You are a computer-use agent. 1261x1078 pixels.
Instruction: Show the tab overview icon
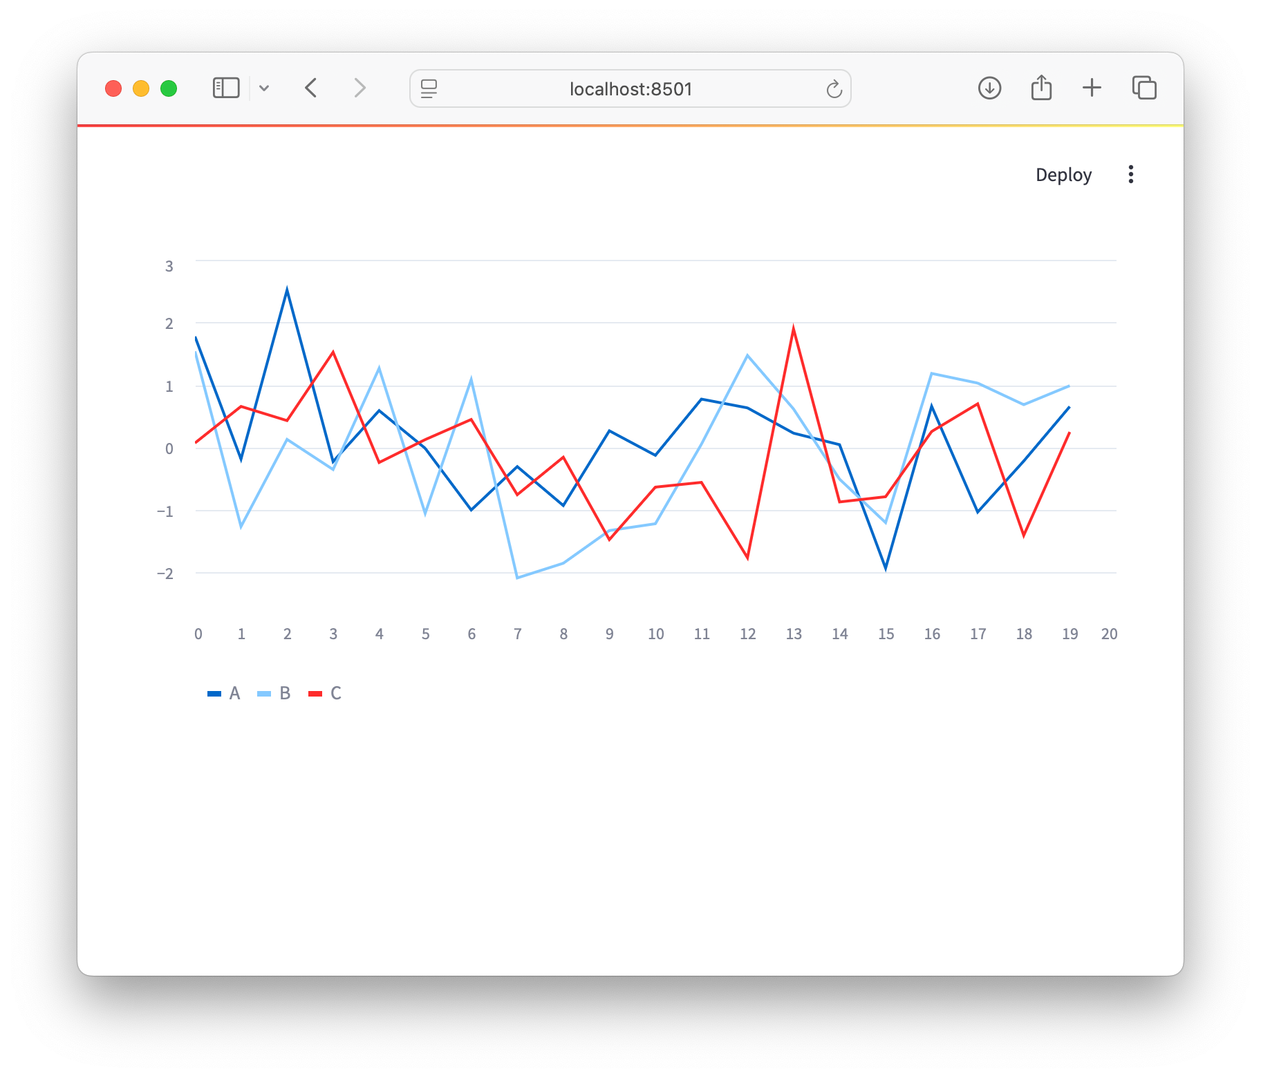[x=1144, y=88]
